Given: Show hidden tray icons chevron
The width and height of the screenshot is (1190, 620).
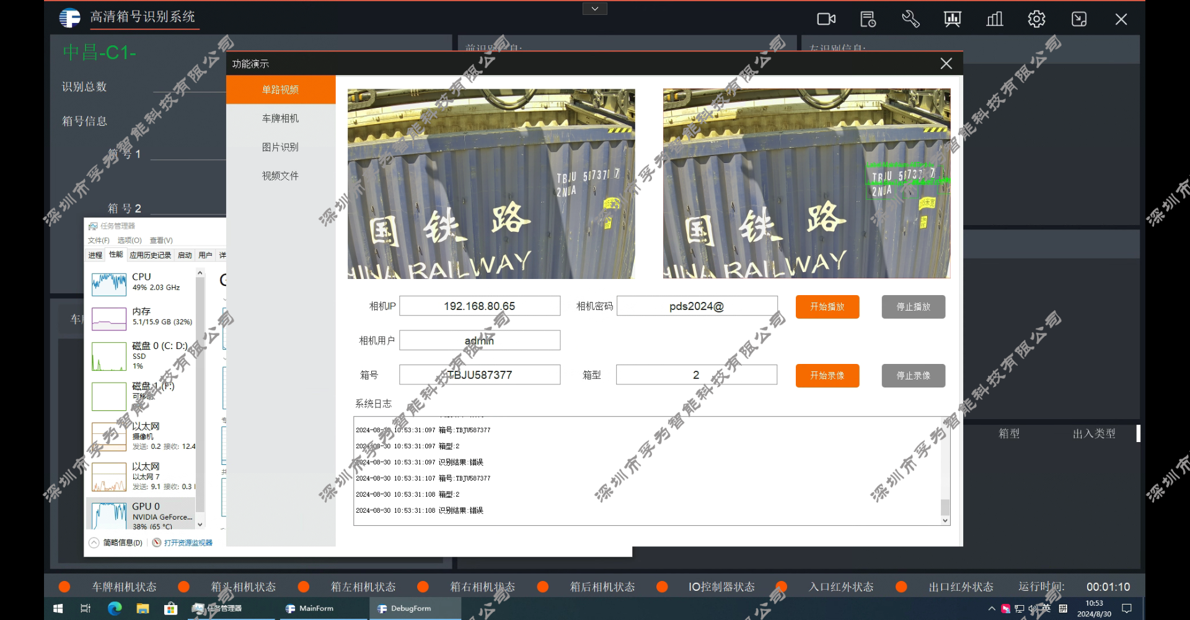Looking at the screenshot, I should click(992, 609).
